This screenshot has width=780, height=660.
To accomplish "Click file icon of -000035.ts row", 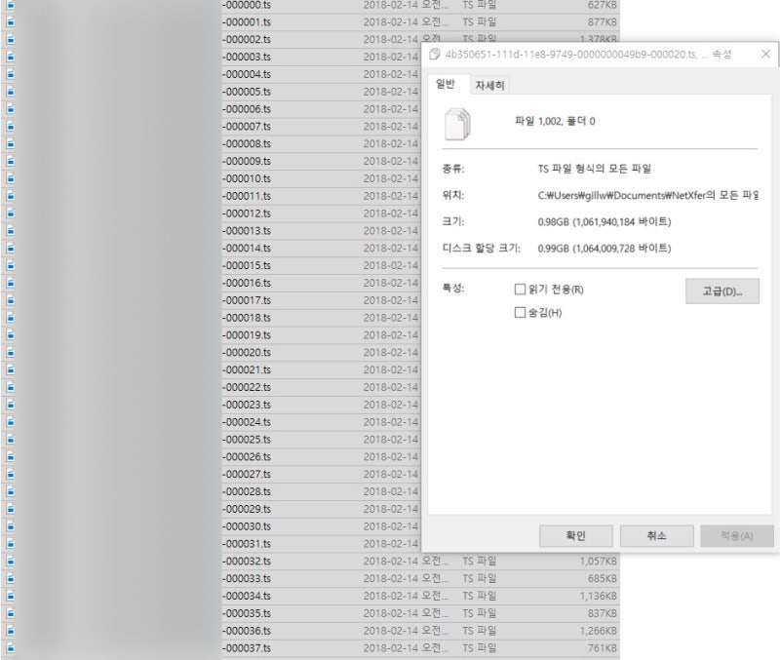I will [x=10, y=613].
